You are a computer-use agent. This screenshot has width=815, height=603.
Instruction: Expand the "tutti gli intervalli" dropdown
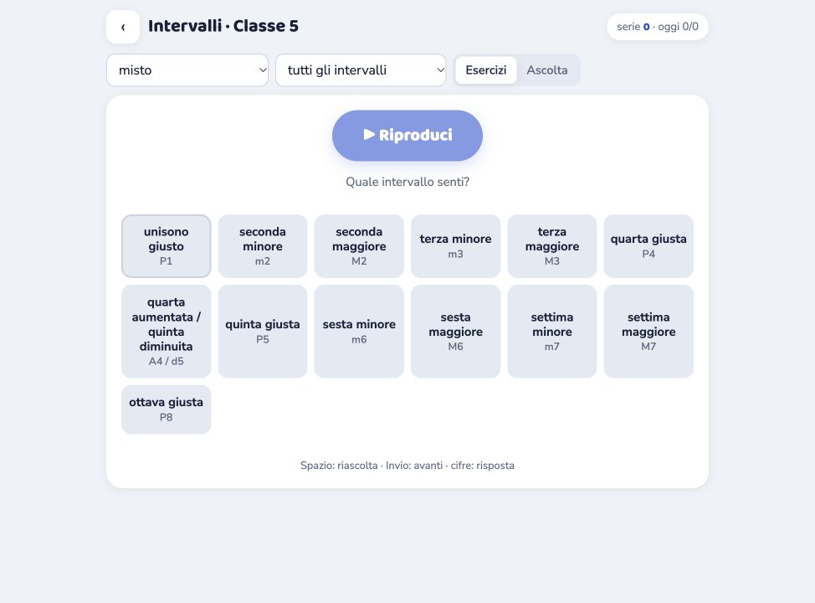[361, 70]
